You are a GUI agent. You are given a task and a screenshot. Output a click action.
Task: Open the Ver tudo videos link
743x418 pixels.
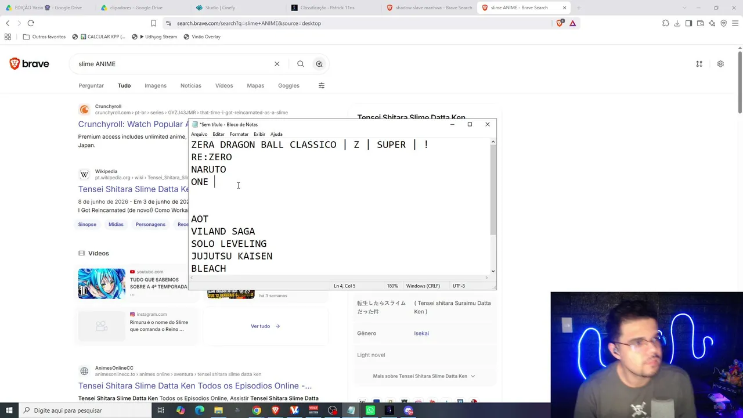pyautogui.click(x=265, y=326)
